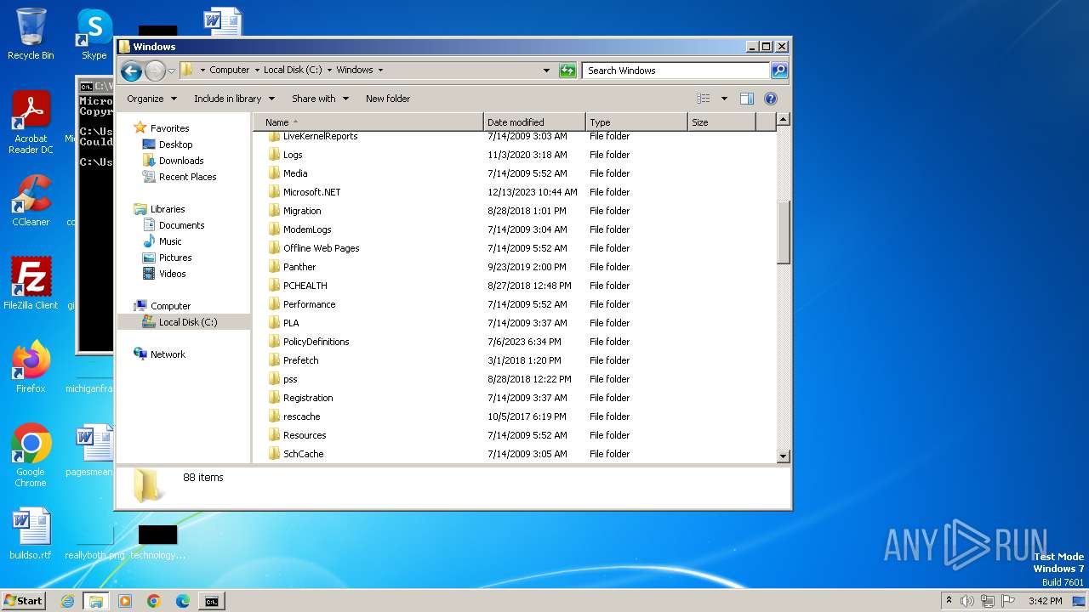Select the PCHEALTH folder
This screenshot has height=612, width=1089.
(305, 286)
